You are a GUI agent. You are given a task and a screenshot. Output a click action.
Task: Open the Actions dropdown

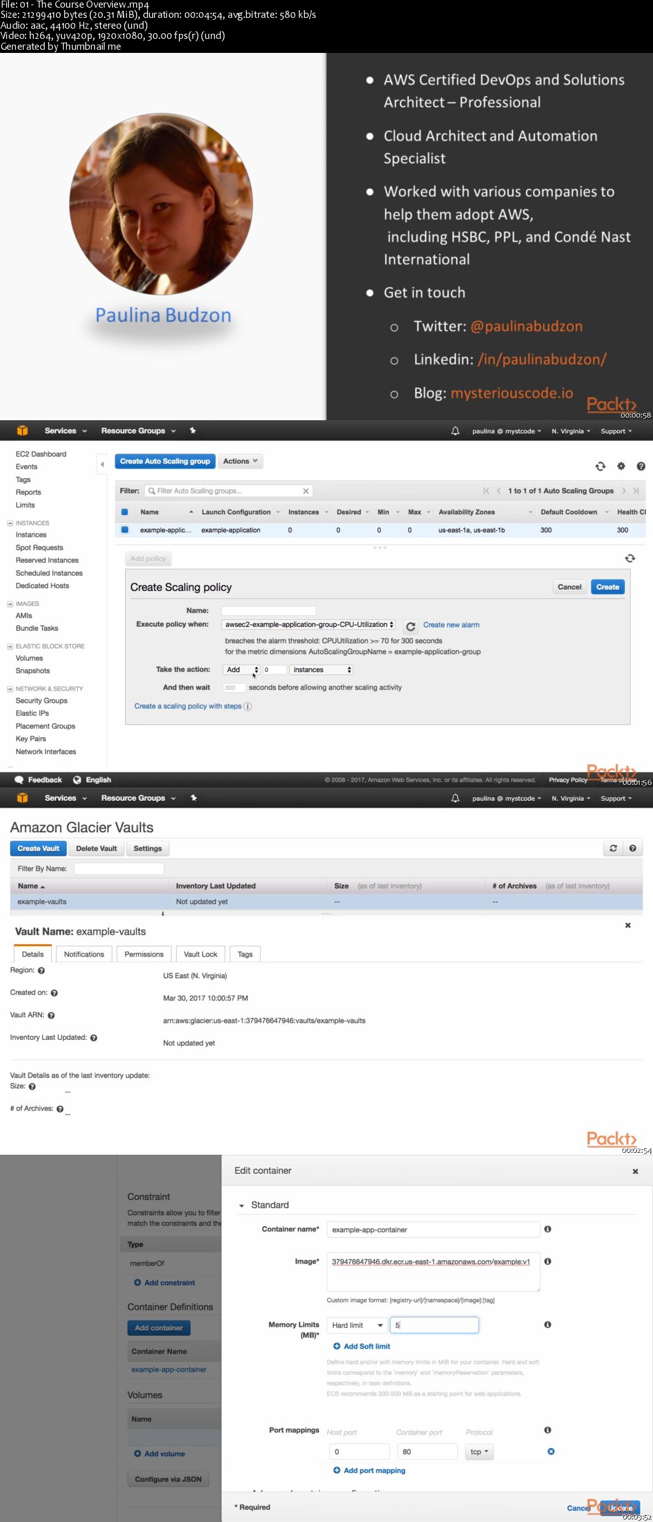coord(240,461)
